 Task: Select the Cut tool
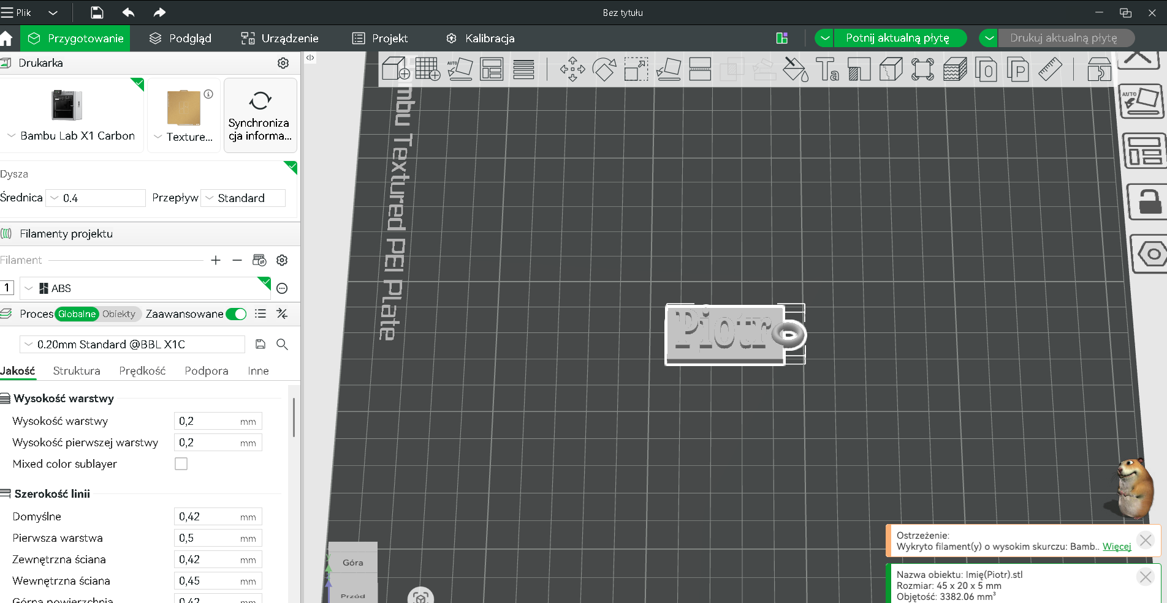[700, 69]
